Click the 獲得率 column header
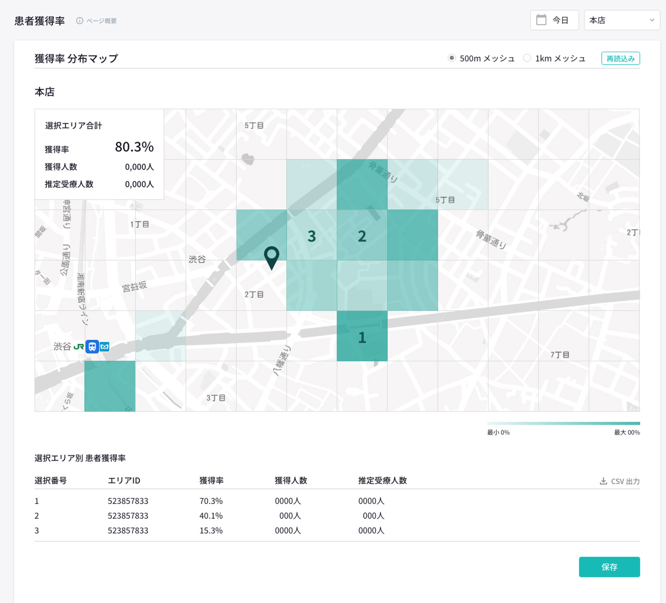This screenshot has height=603, width=666. pyautogui.click(x=211, y=480)
